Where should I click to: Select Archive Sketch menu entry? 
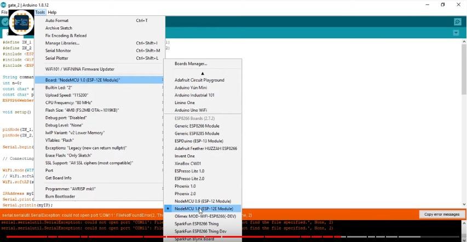tap(100, 28)
